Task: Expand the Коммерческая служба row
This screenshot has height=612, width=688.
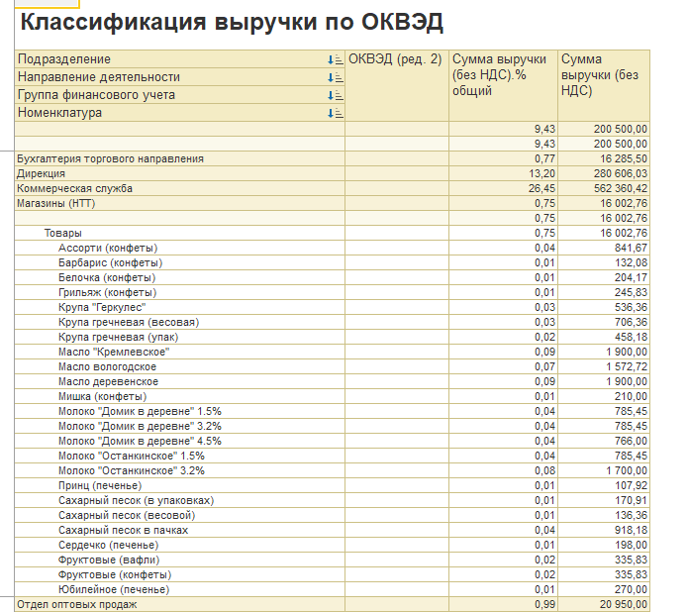Action: click(x=74, y=188)
